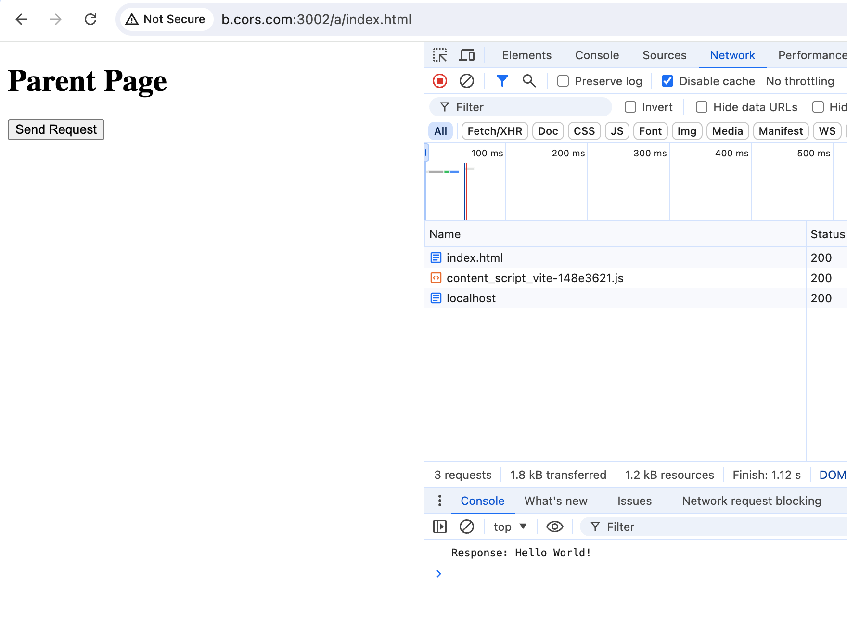Click the inspect element selector icon
The image size is (847, 618).
(x=439, y=55)
